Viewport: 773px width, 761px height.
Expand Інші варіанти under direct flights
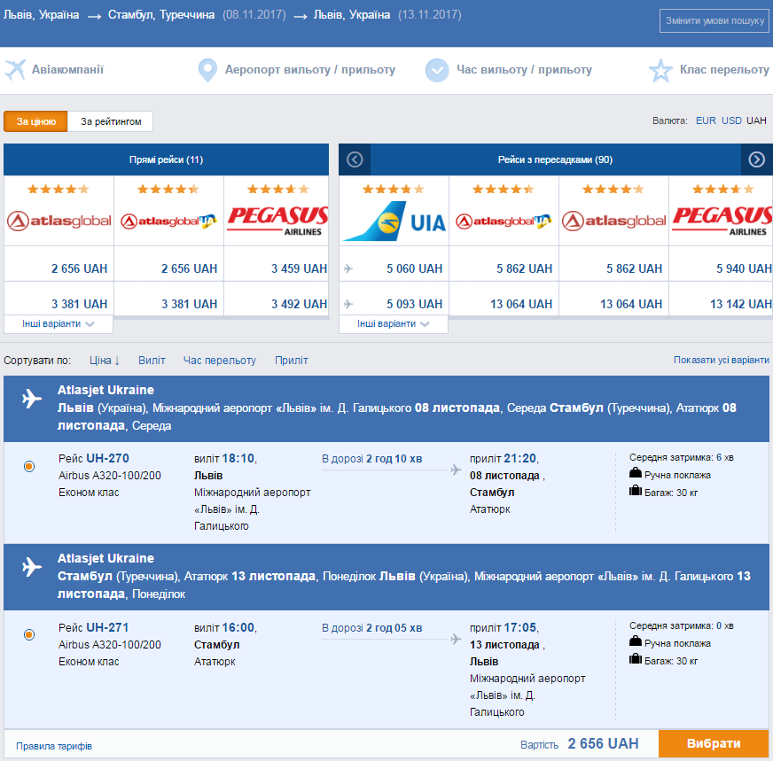point(59,323)
